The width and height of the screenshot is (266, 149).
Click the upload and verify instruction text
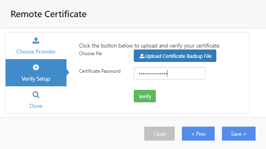click(x=149, y=46)
